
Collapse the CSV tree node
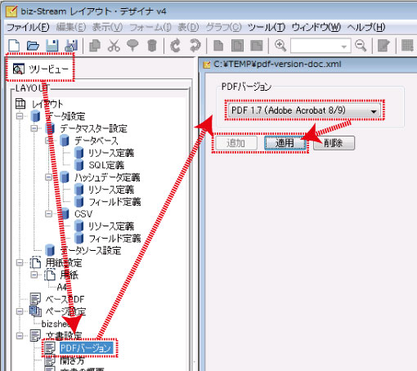[x=48, y=213]
